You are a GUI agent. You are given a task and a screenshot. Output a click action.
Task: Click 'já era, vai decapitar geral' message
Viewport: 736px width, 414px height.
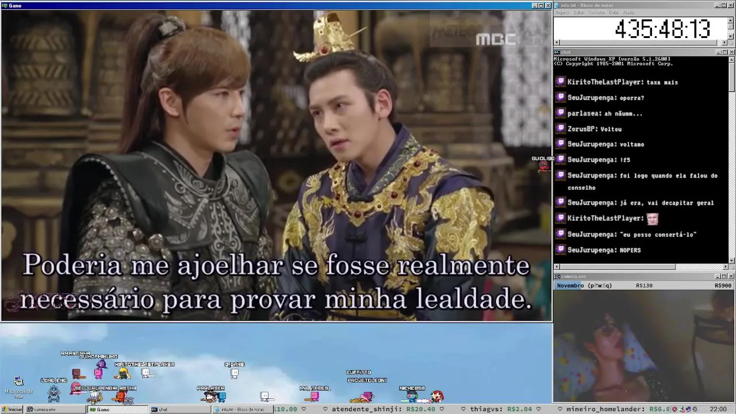click(667, 203)
